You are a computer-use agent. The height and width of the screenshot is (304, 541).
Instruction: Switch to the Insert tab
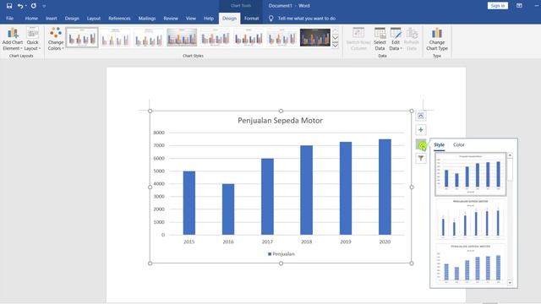52,19
